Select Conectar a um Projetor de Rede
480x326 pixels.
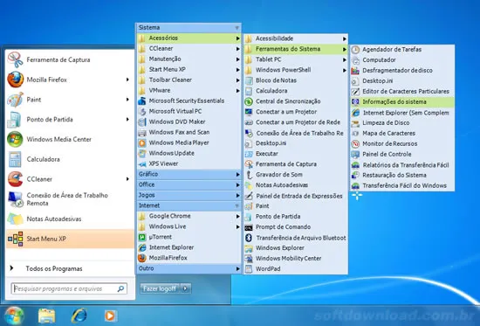tap(295, 122)
